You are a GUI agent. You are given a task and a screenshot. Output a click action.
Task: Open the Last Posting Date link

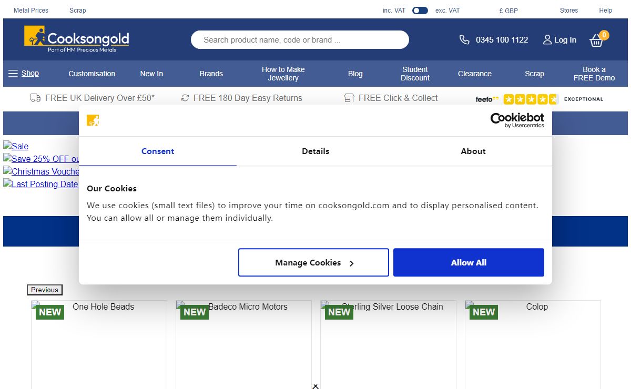point(41,184)
